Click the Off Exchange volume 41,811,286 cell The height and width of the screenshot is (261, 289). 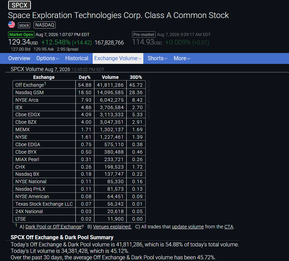(x=110, y=85)
